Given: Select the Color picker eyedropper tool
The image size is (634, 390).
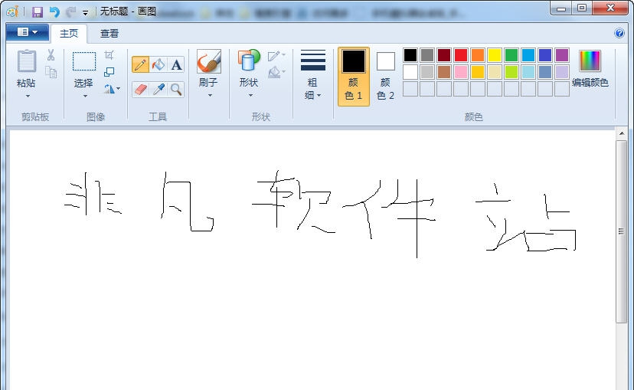Looking at the screenshot, I should (158, 90).
